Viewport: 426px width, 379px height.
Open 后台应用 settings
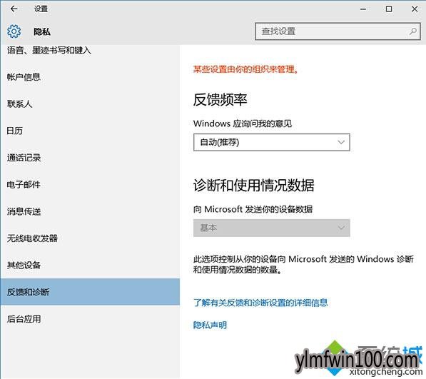[24, 318]
